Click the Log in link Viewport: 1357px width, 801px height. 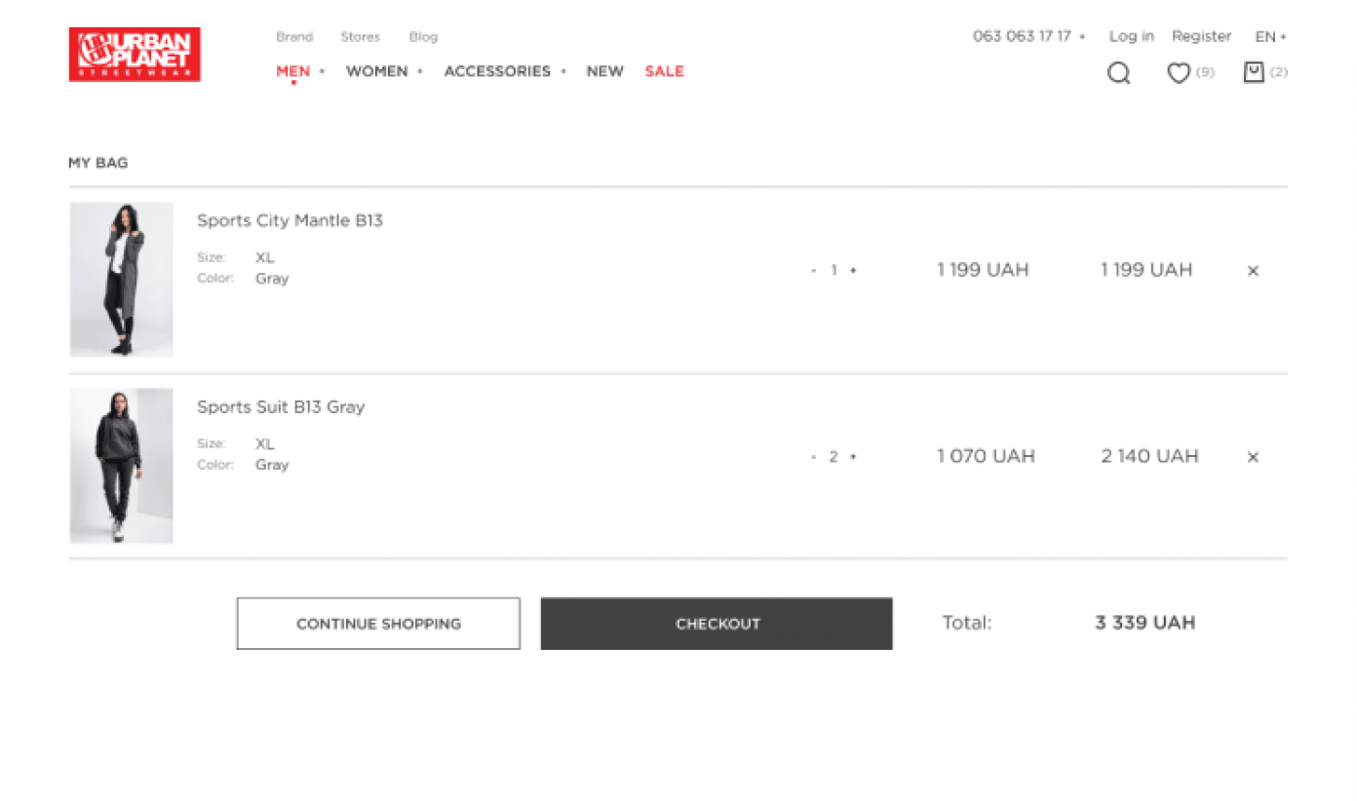[x=1131, y=36]
